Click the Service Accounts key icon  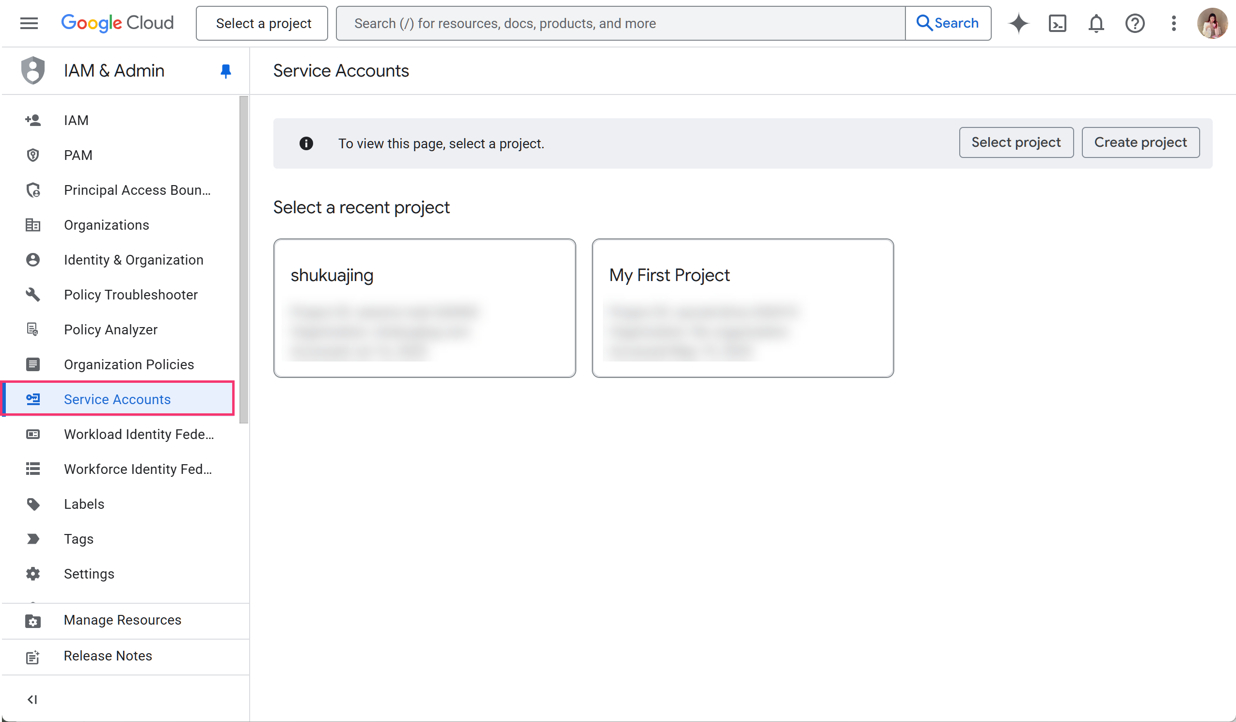coord(33,399)
